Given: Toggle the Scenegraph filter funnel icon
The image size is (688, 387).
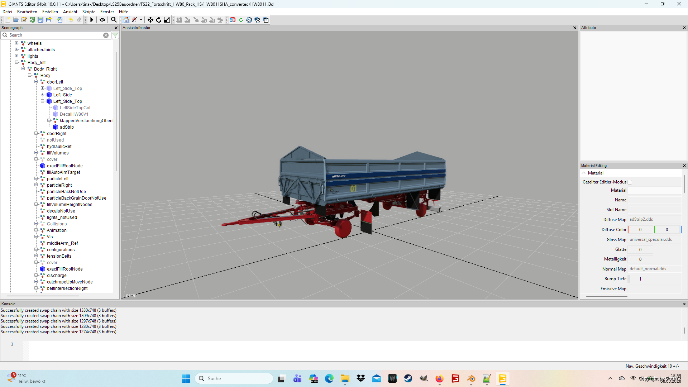Looking at the screenshot, I should click(x=115, y=35).
